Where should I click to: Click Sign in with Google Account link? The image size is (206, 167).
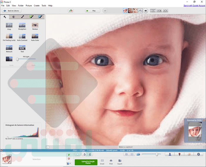click(194, 6)
